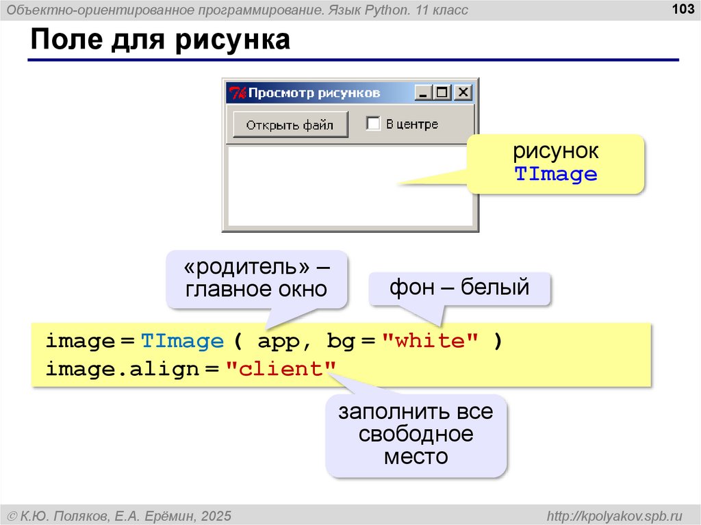Viewport: 701px width, 525px height.
Task: Click the "client" string in the code
Action: click(x=281, y=369)
